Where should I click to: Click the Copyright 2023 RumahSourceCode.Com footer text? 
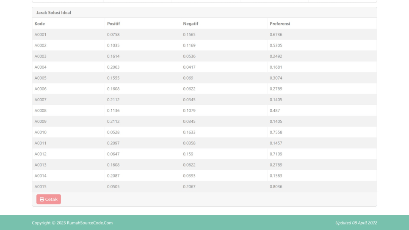point(72,223)
